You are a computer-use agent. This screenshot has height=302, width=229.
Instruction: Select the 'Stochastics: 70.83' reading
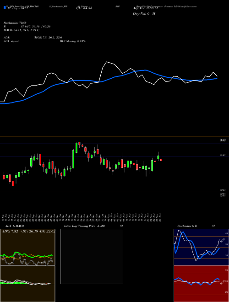click(15, 23)
